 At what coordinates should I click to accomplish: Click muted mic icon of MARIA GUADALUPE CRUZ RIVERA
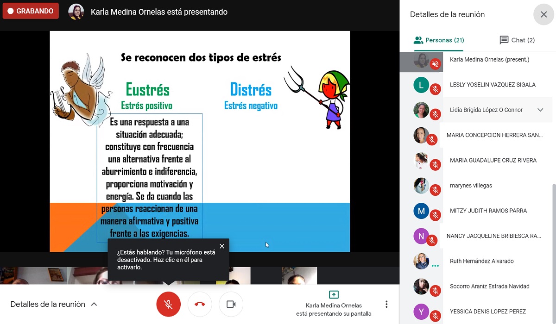click(x=435, y=165)
